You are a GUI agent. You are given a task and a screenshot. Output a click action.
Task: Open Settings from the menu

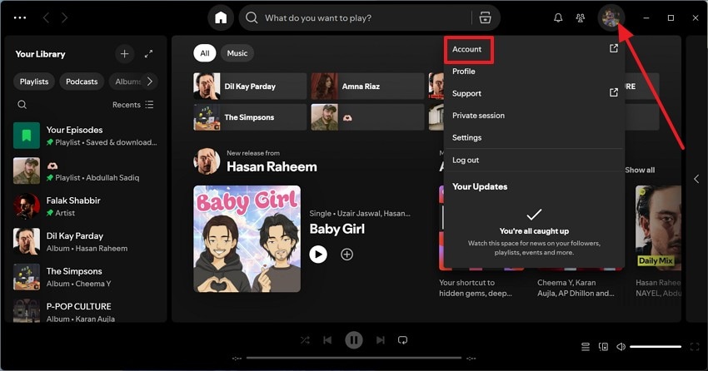(x=533, y=137)
